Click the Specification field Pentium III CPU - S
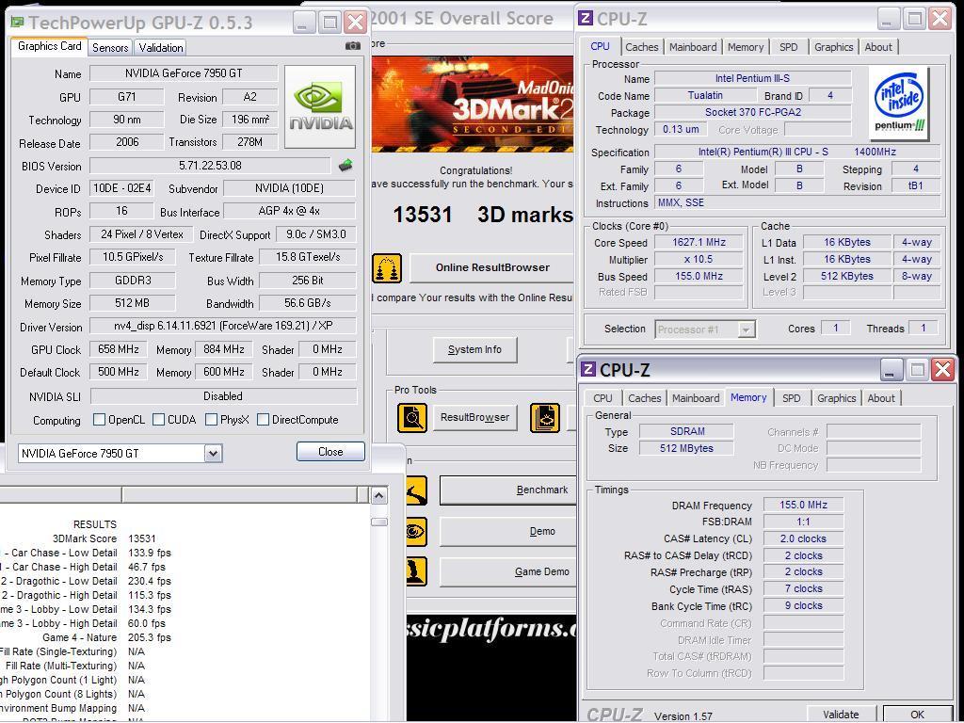 click(796, 152)
